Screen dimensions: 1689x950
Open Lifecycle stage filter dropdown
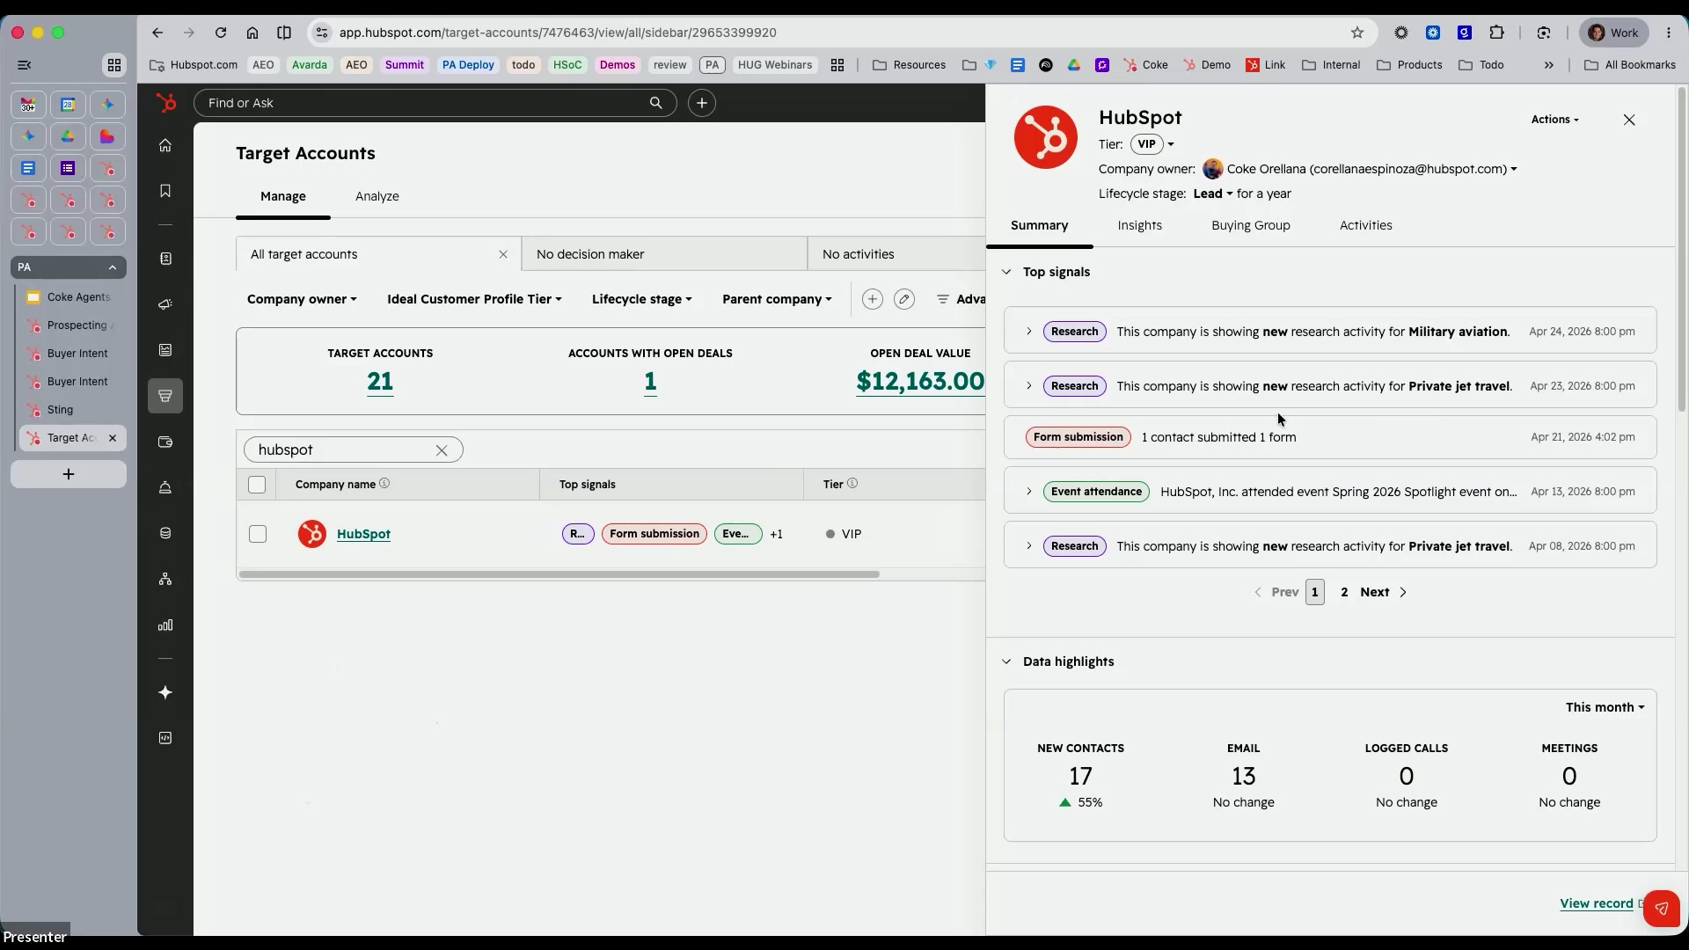pyautogui.click(x=642, y=299)
